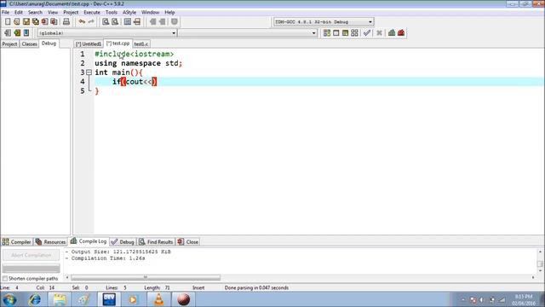Open the Find Results bottom tab
This screenshot has width=545, height=307.
156,242
